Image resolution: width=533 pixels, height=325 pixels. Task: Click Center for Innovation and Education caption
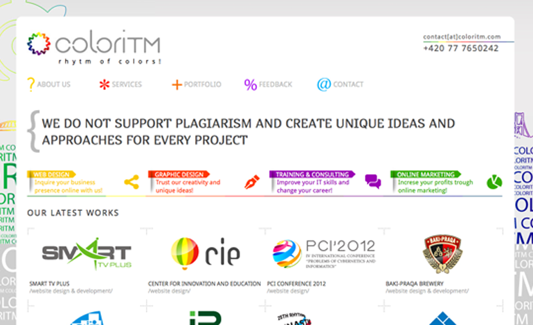204,284
